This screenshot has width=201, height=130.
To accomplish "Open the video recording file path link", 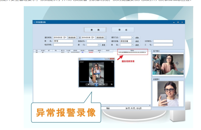I will pos(132,52).
